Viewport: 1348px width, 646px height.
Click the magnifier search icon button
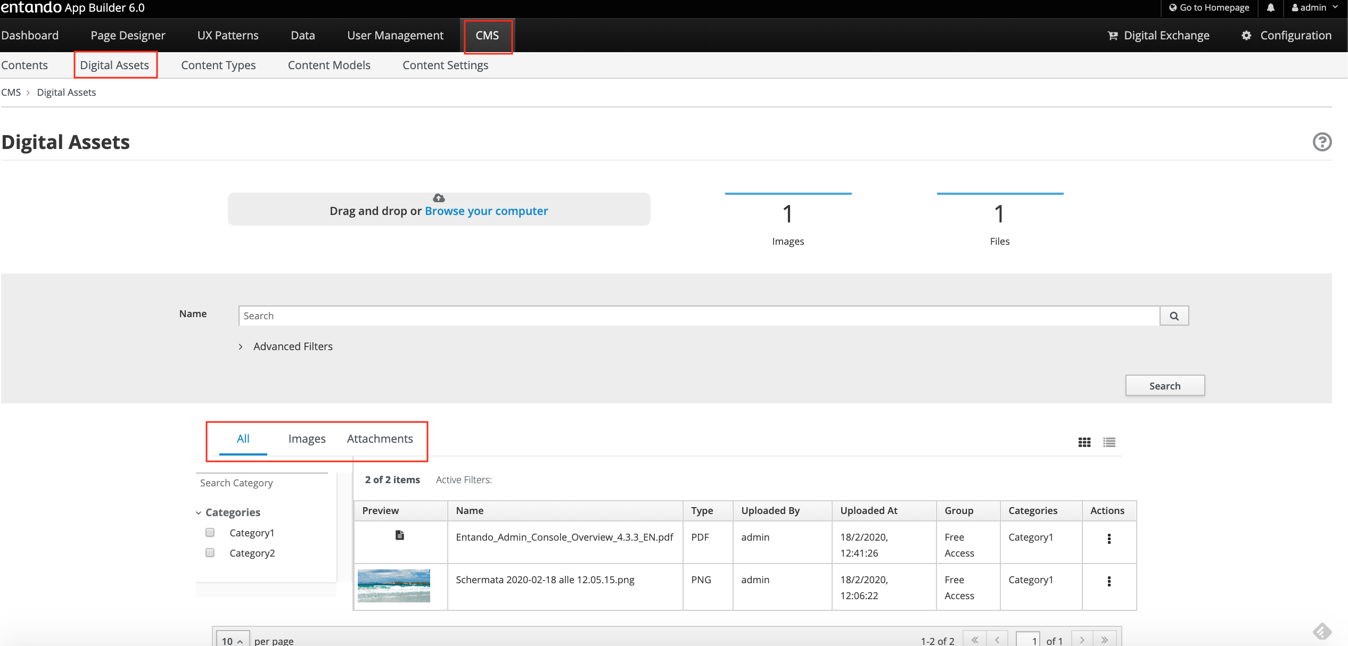tap(1174, 316)
